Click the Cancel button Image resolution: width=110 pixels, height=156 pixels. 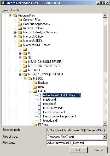[98, 150]
